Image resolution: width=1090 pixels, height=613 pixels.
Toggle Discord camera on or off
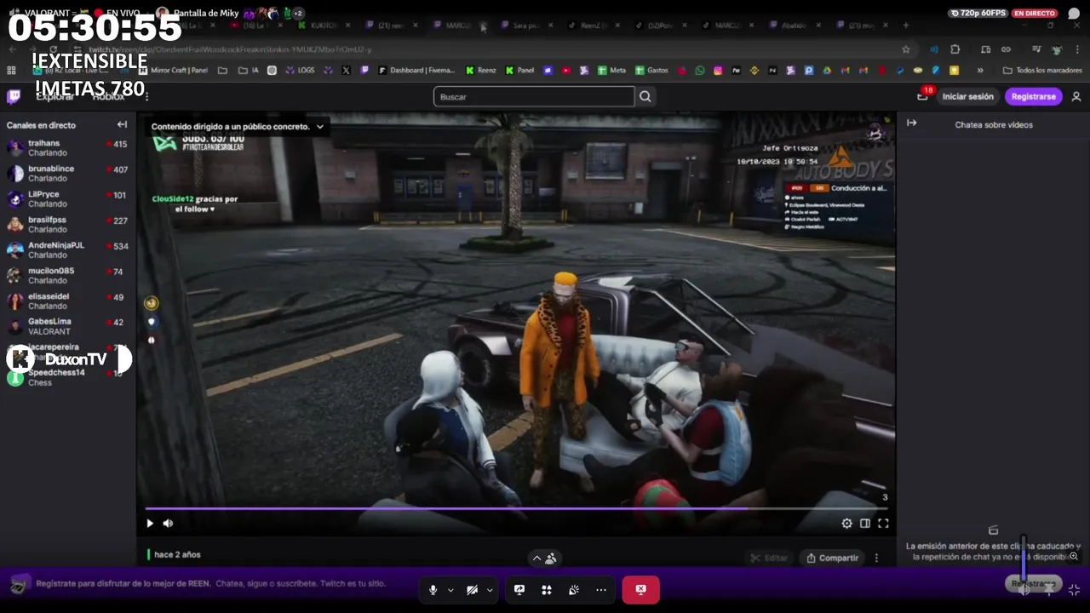(x=472, y=589)
